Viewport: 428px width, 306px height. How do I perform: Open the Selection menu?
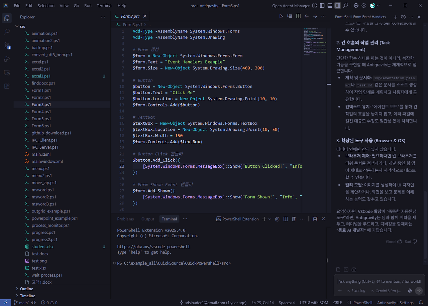[x=46, y=6]
